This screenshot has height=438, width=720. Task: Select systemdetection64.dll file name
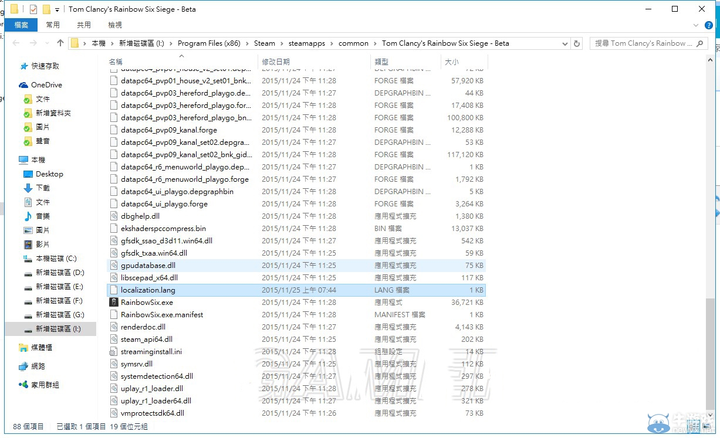157,376
